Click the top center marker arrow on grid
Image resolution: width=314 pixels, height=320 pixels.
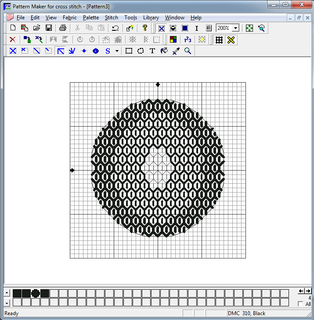pos(158,84)
